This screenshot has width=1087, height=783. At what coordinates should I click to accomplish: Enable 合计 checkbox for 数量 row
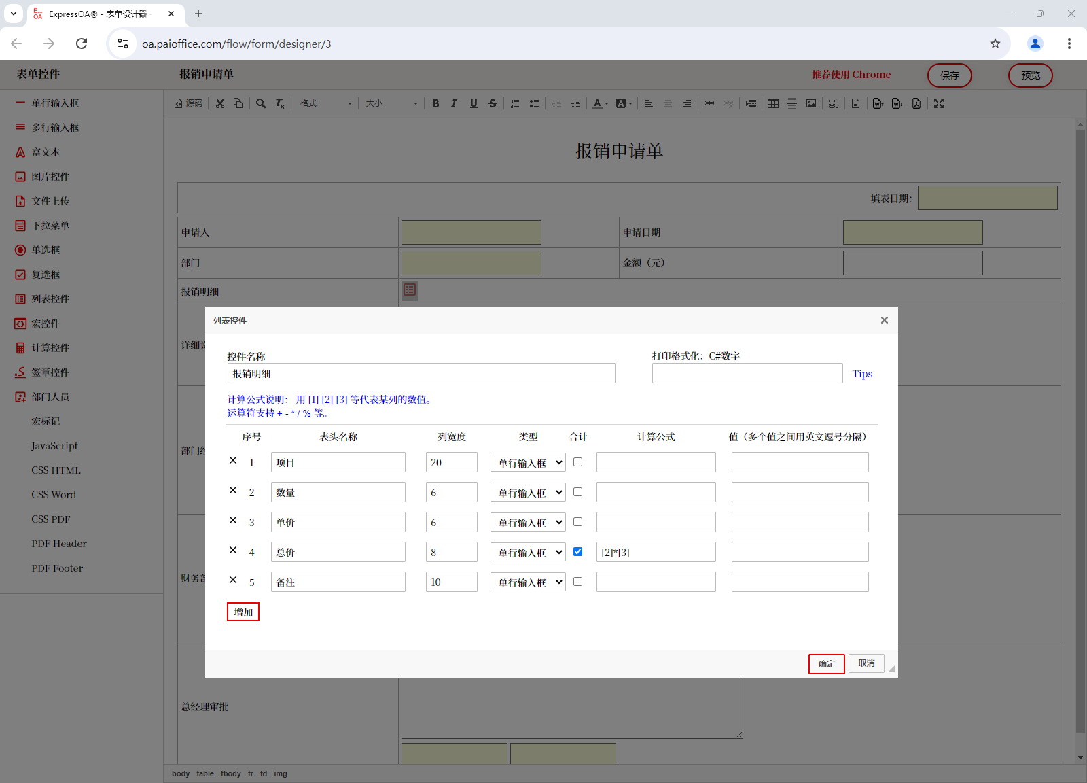point(578,491)
